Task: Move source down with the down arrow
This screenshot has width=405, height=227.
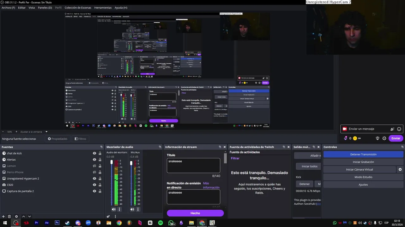Action: pos(29,217)
